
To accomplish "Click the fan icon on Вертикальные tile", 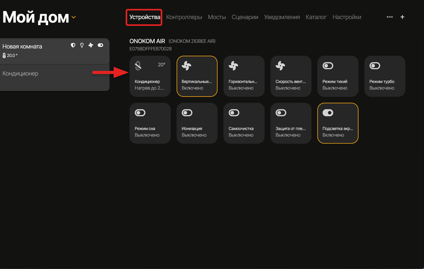I will point(186,66).
